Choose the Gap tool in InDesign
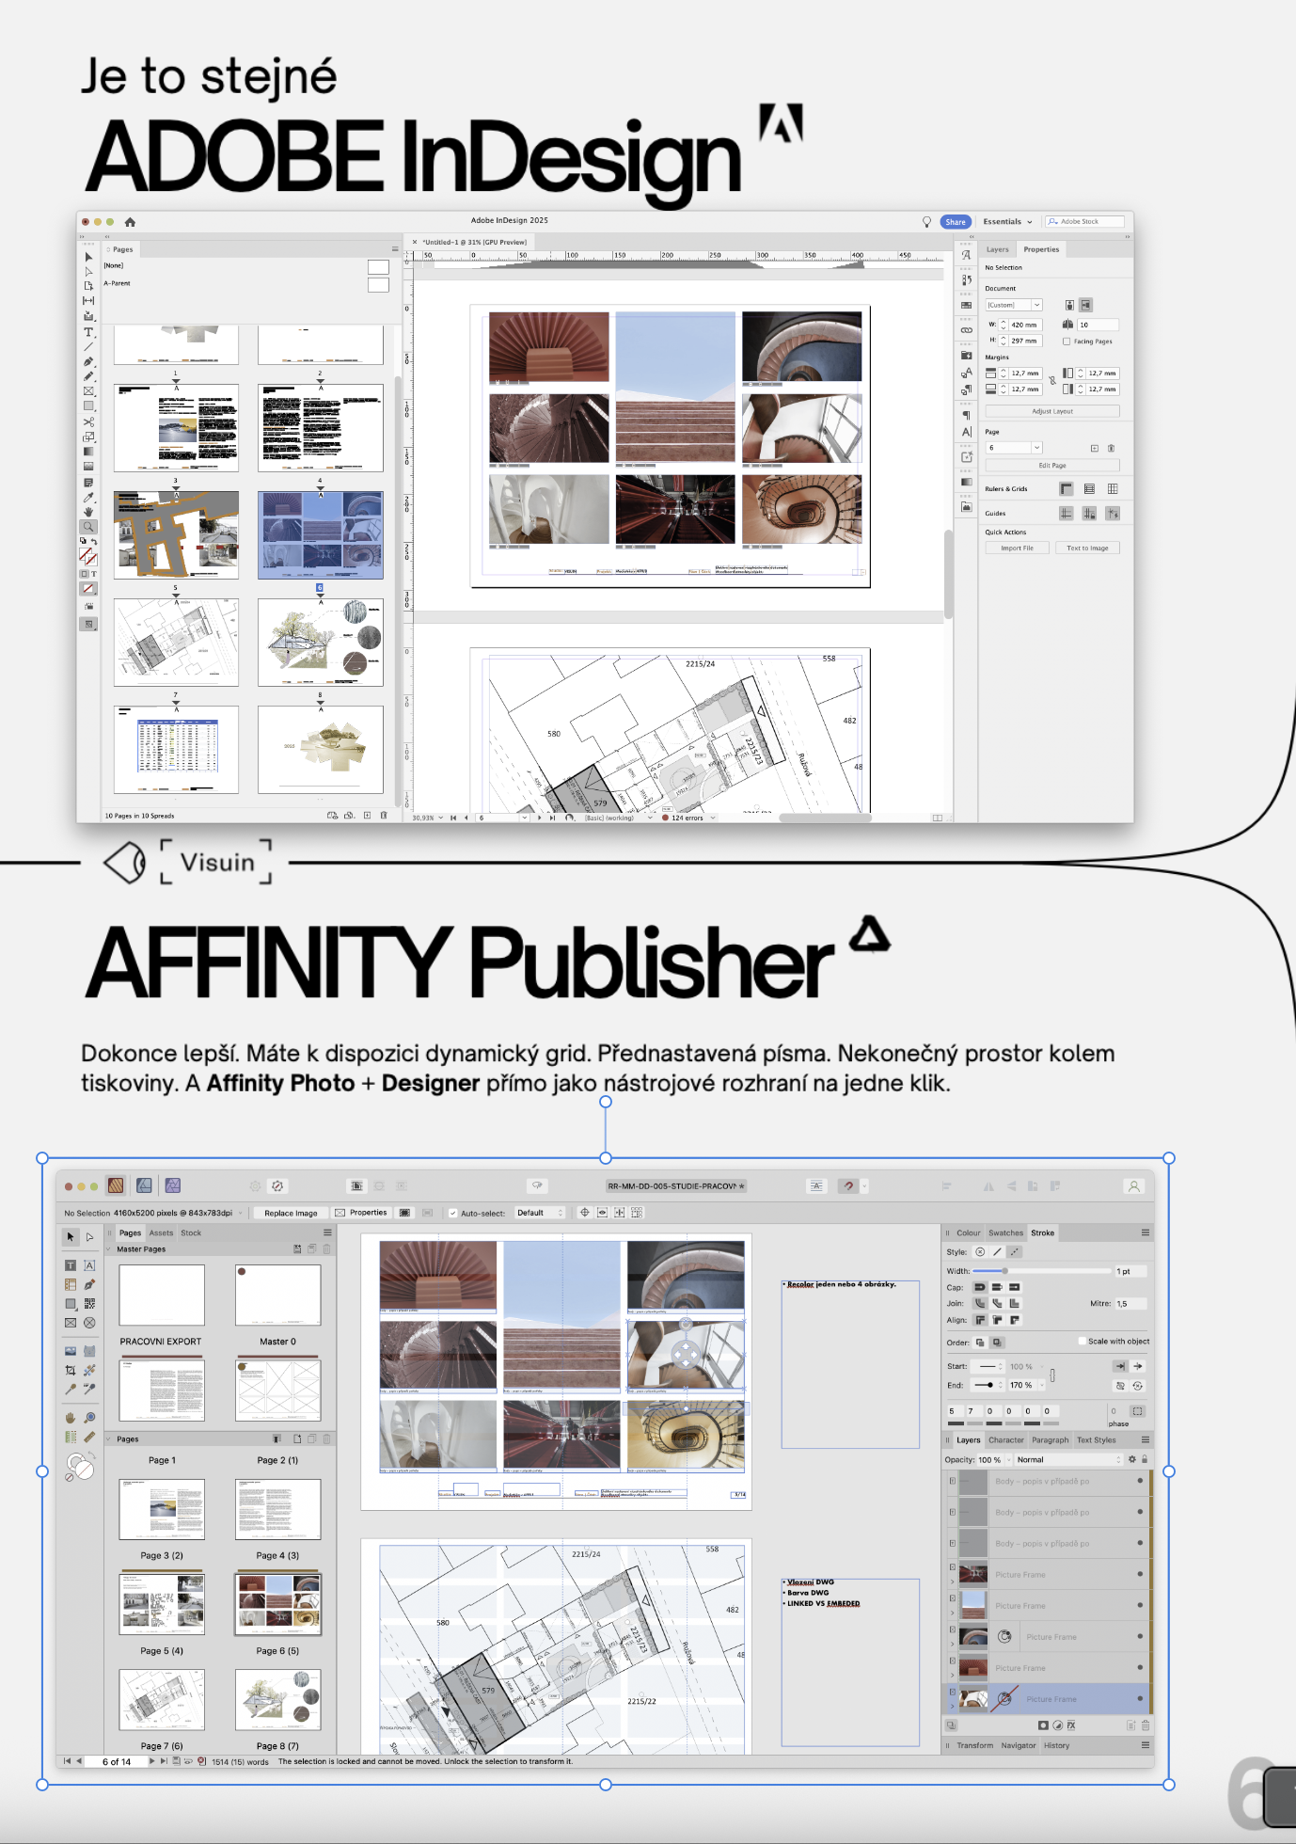This screenshot has width=1296, height=1844. [88, 300]
